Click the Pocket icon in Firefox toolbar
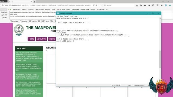 click(153, 5)
